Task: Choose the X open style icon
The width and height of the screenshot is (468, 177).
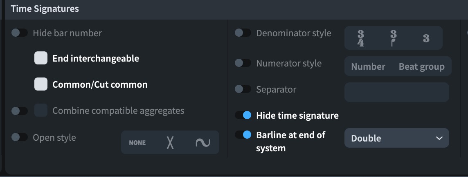Action: pyautogui.click(x=170, y=142)
